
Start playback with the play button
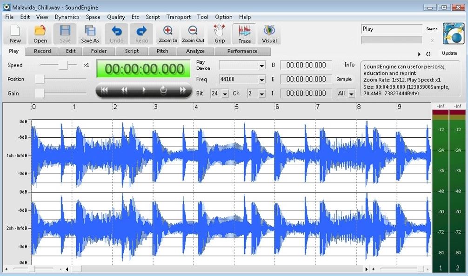point(144,90)
